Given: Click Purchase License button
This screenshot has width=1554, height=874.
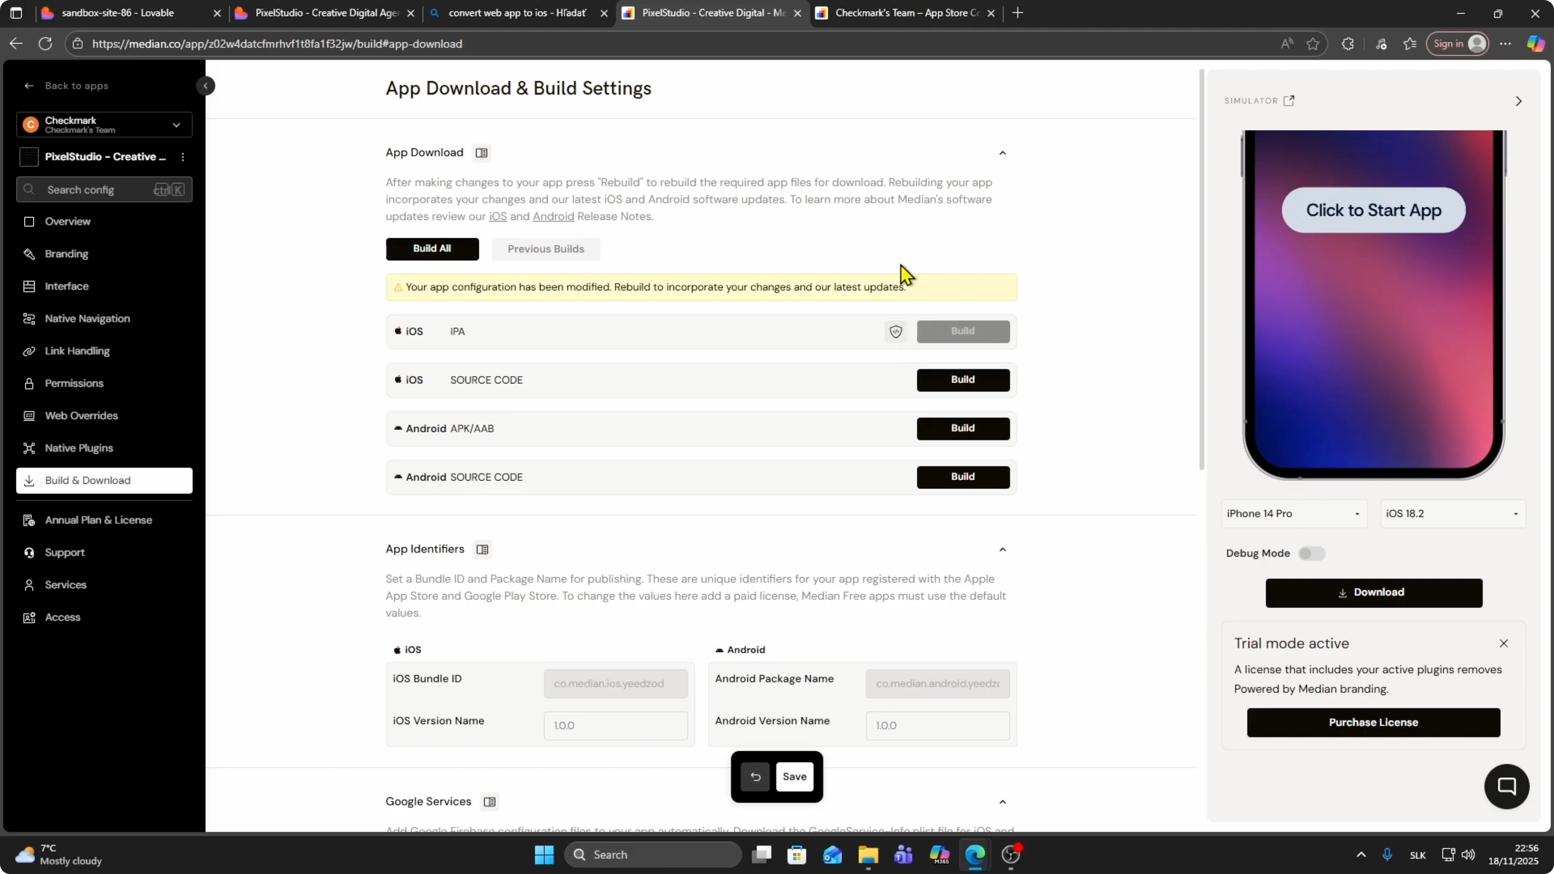Looking at the screenshot, I should [1373, 722].
